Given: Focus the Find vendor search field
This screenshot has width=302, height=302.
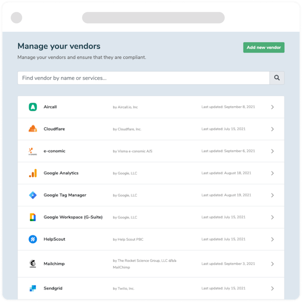Looking at the screenshot, I should [143, 78].
